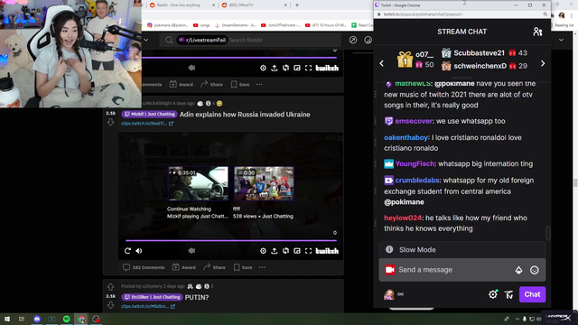
Task: Share the upper post
Action: [x=211, y=84]
